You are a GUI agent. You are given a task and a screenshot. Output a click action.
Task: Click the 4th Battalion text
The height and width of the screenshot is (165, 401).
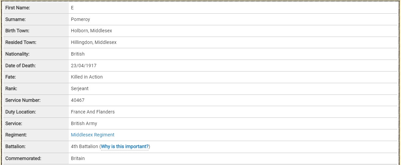point(84,146)
